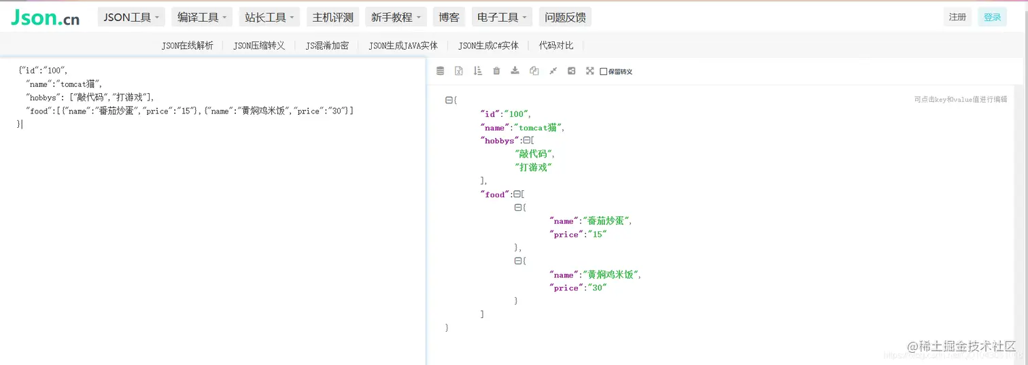Click the "打游戏" value in hobbys

(x=534, y=167)
